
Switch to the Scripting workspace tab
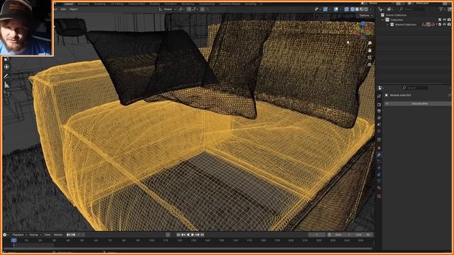tap(250, 4)
